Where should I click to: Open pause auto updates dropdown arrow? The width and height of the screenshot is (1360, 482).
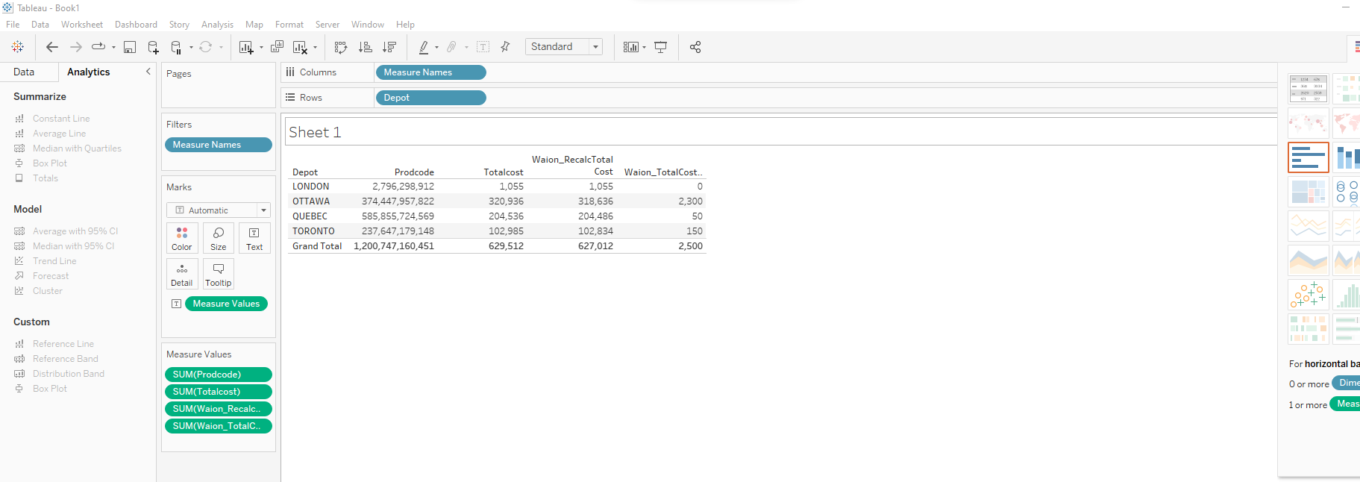tap(191, 47)
